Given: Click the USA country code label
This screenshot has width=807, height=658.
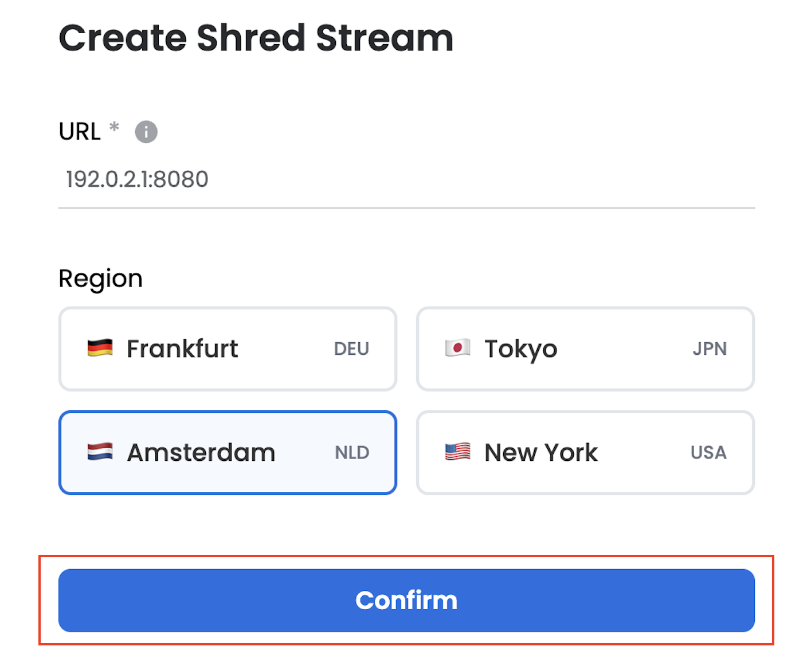Looking at the screenshot, I should coord(708,453).
